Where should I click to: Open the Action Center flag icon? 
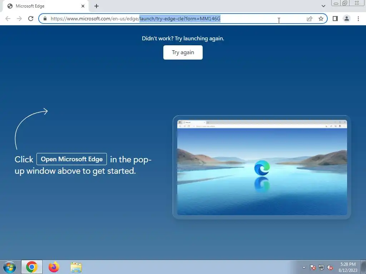[313, 267]
